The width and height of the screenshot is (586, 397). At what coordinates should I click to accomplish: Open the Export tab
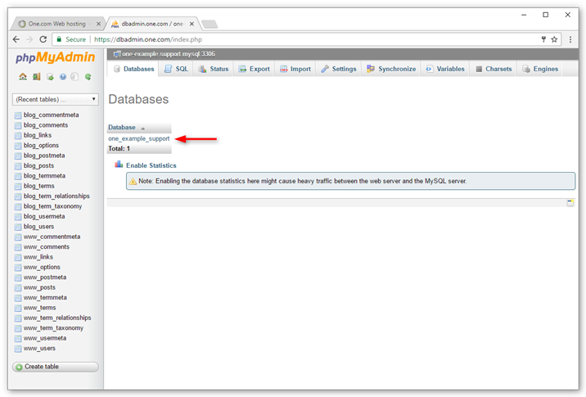tap(254, 70)
